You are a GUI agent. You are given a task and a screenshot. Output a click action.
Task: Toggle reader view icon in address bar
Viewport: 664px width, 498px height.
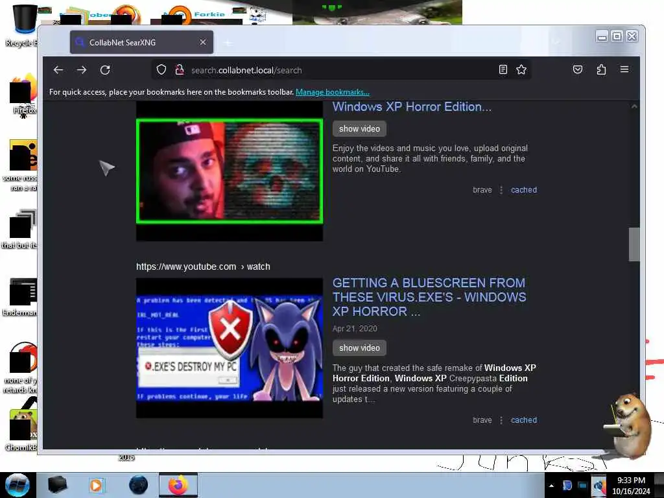pyautogui.click(x=503, y=69)
